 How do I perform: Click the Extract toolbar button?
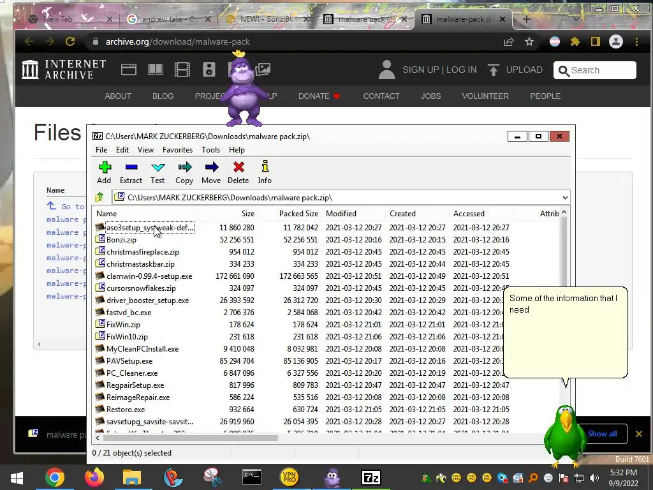point(131,172)
